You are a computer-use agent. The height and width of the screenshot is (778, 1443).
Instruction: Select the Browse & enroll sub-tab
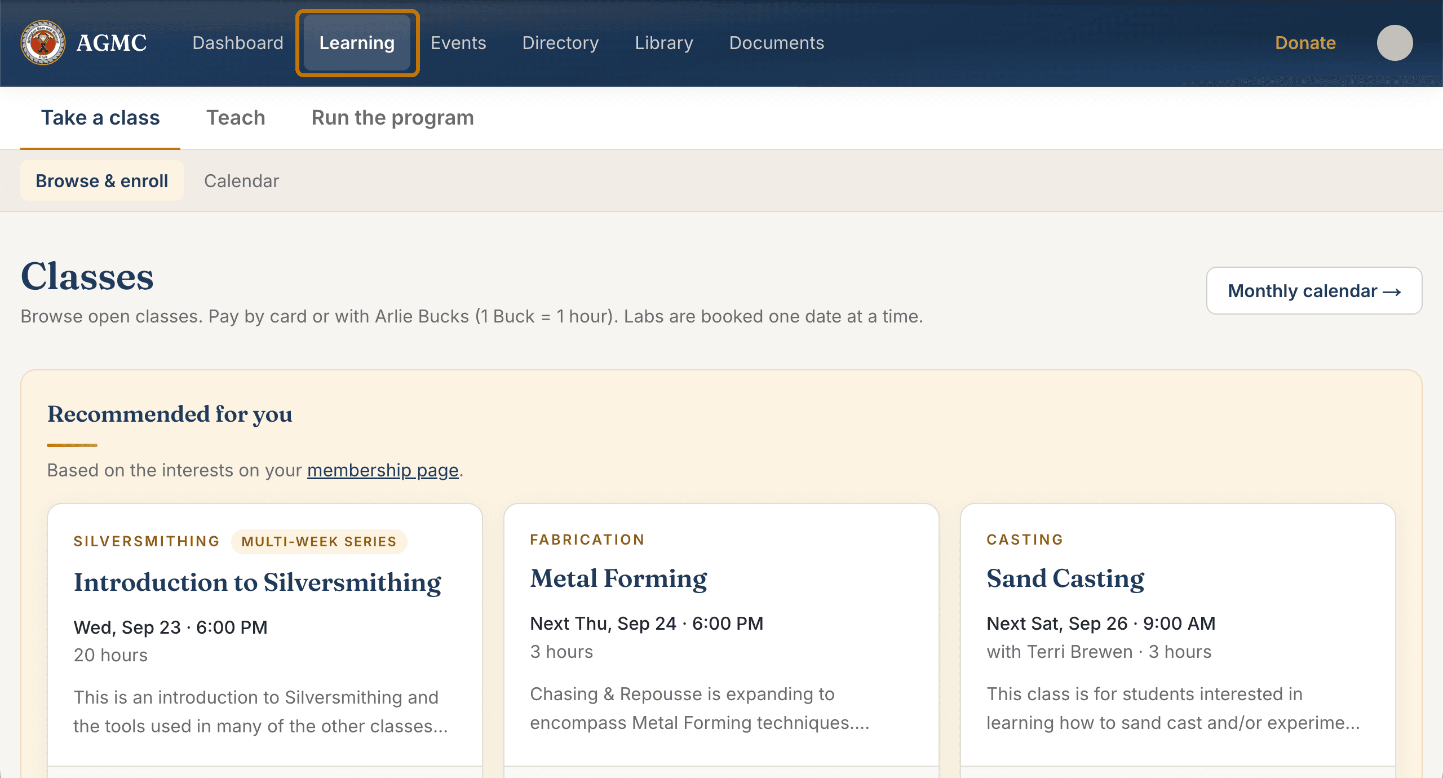[102, 181]
